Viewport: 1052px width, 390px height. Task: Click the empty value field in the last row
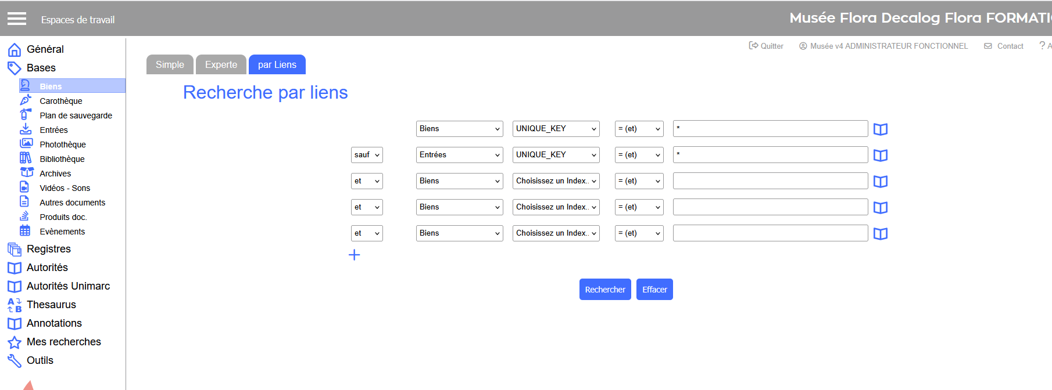[x=770, y=233]
